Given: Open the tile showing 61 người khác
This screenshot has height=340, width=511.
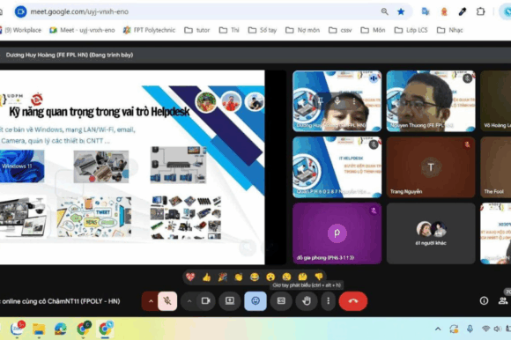Looking at the screenshot, I should pyautogui.click(x=431, y=233).
